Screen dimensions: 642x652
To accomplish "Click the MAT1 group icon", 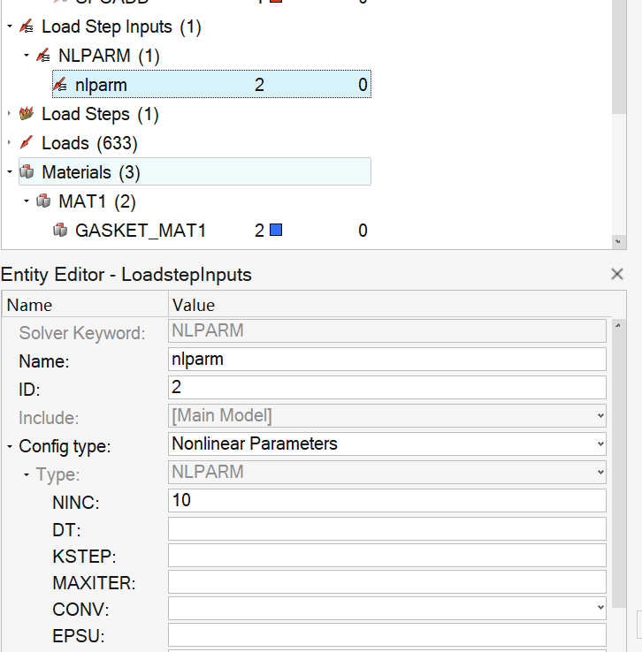I will [42, 201].
